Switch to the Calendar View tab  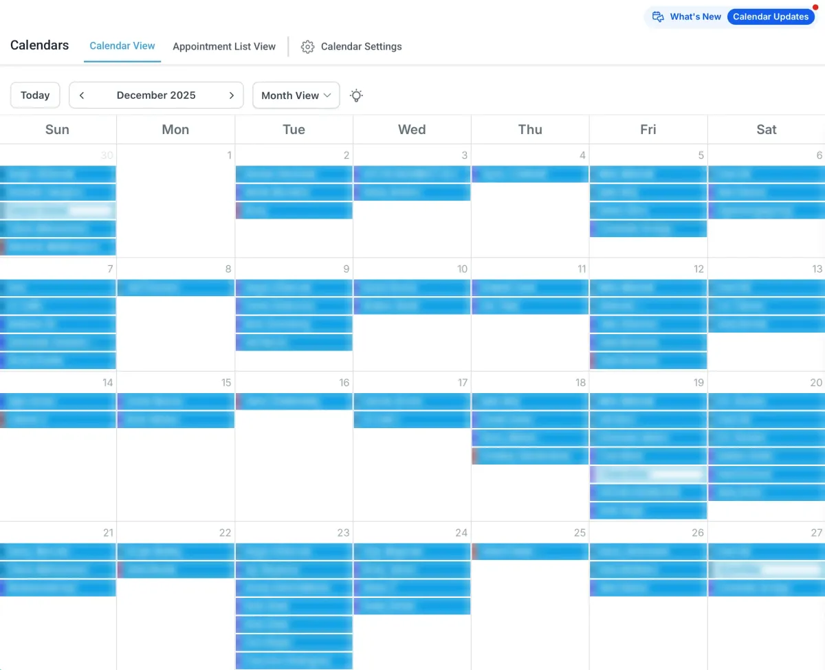coord(122,46)
